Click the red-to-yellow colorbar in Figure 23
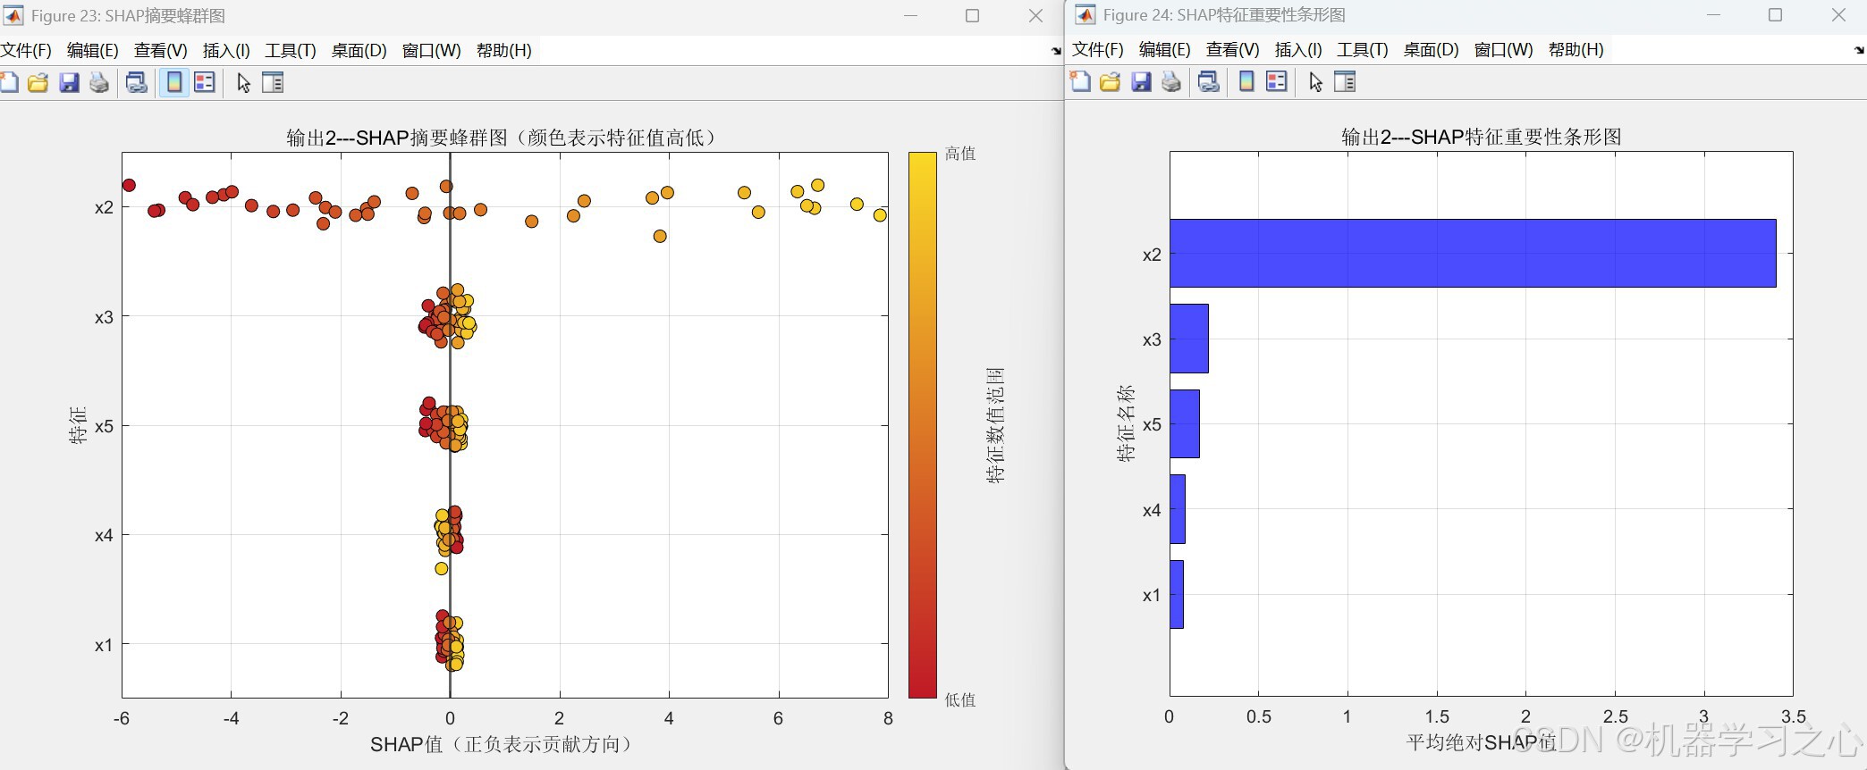1867x770 pixels. pyautogui.click(x=923, y=425)
